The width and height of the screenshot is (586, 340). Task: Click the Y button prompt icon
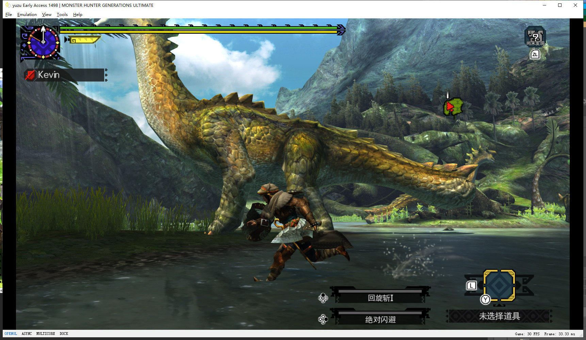485,299
